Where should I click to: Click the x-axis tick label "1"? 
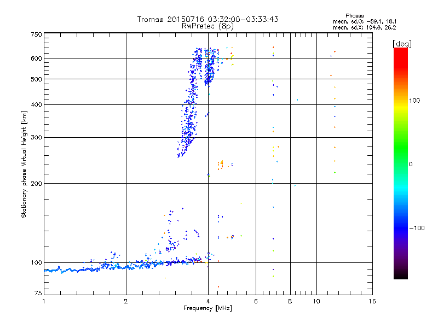pyautogui.click(x=44, y=301)
